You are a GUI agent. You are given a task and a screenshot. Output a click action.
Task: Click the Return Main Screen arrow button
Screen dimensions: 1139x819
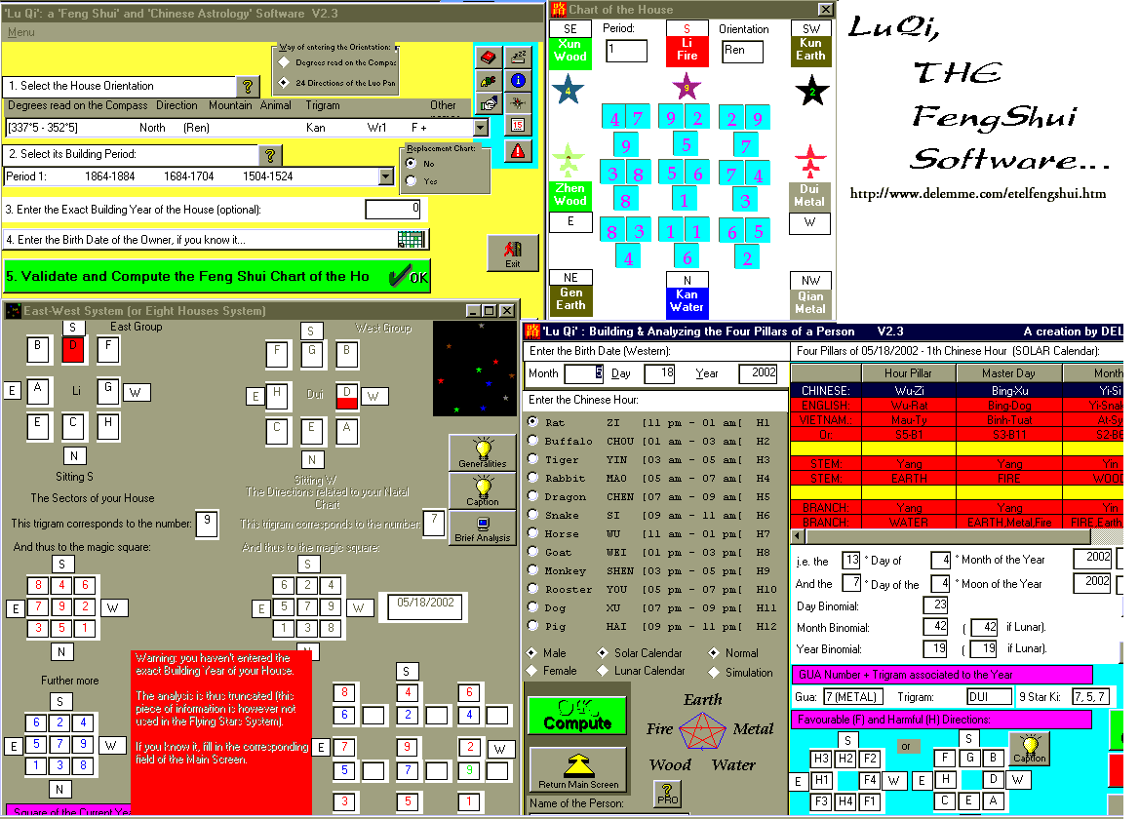578,771
